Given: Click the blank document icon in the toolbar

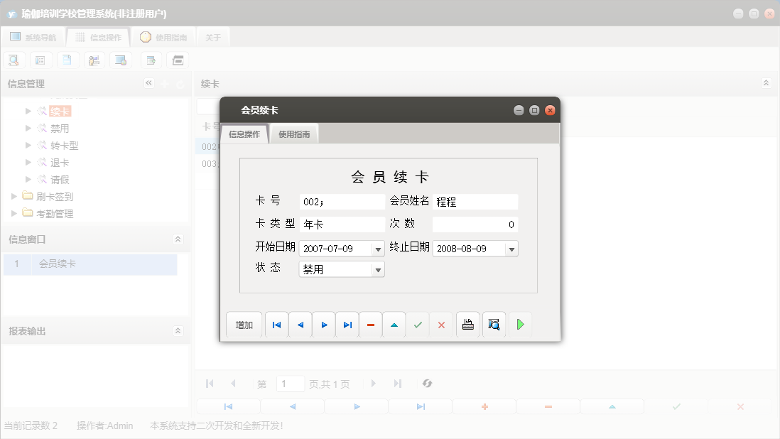Looking at the screenshot, I should pos(67,60).
